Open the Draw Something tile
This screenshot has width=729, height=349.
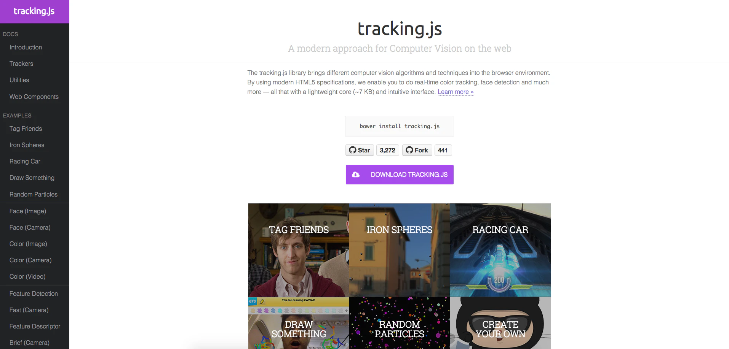(x=299, y=323)
